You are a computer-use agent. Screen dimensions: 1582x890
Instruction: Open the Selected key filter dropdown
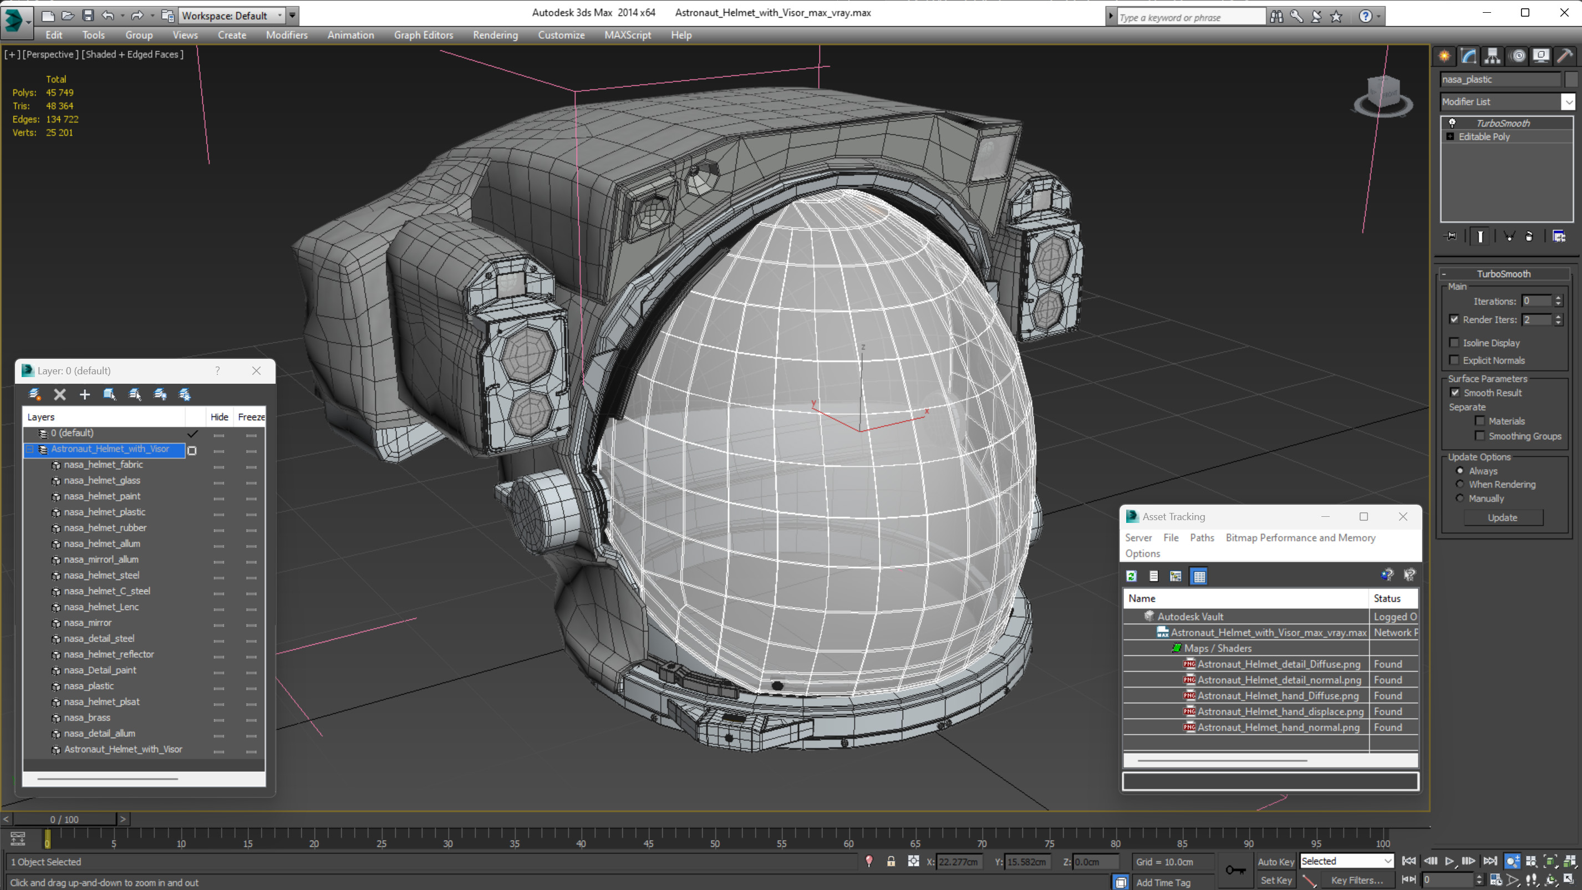[x=1346, y=861]
